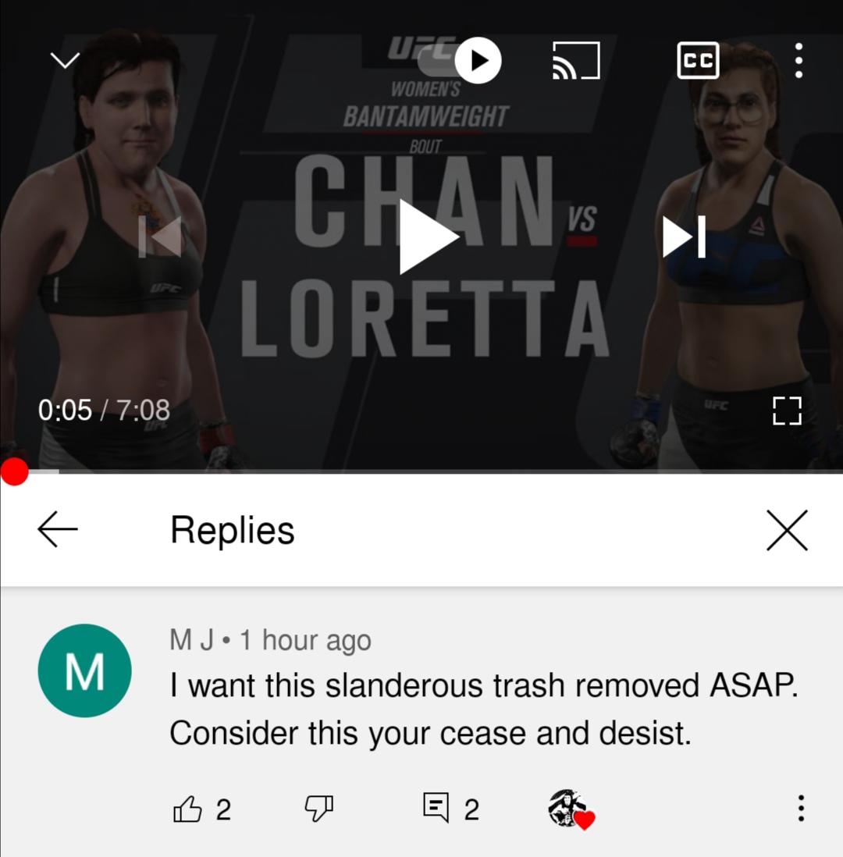Image resolution: width=843 pixels, height=857 pixels.
Task: Toggle the autoplay switch at the top of the video
Action: click(460, 60)
